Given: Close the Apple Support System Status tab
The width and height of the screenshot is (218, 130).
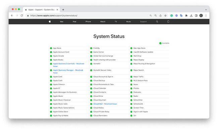Looking at the screenshot, I should click(x=57, y=10).
